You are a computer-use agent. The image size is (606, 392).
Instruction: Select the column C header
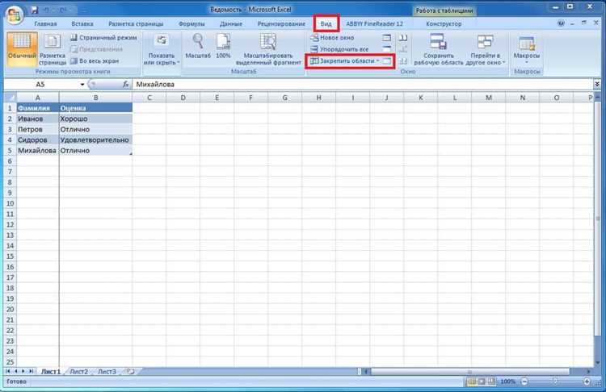tap(149, 98)
